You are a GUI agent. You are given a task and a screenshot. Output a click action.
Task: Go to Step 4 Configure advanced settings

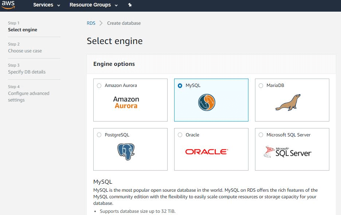coord(29,93)
